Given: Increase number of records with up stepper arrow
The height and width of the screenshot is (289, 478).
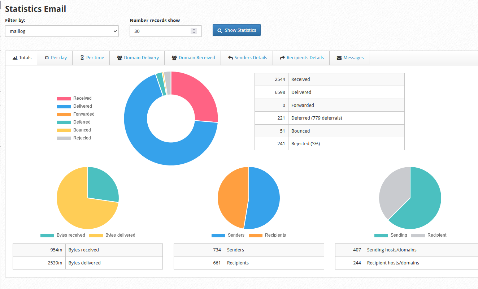Looking at the screenshot, I should [x=194, y=30].
